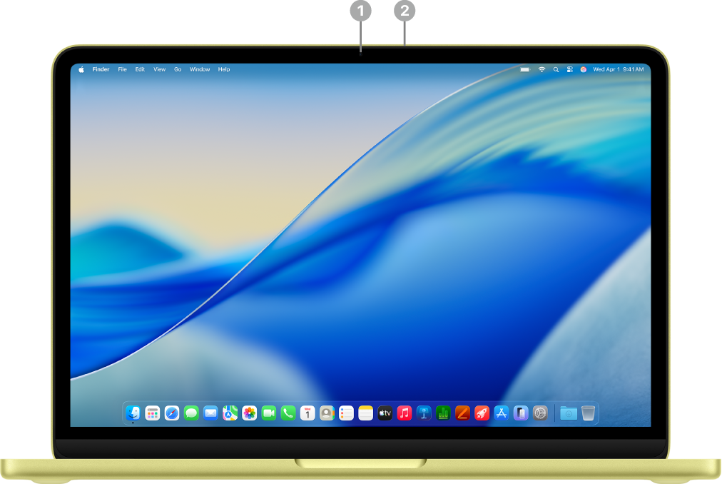Launch Mail from the Dock
This screenshot has height=484, width=722.
[x=211, y=413]
